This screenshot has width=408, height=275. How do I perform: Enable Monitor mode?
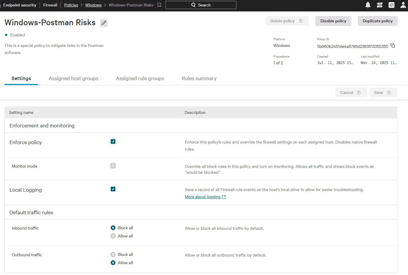coord(113,166)
